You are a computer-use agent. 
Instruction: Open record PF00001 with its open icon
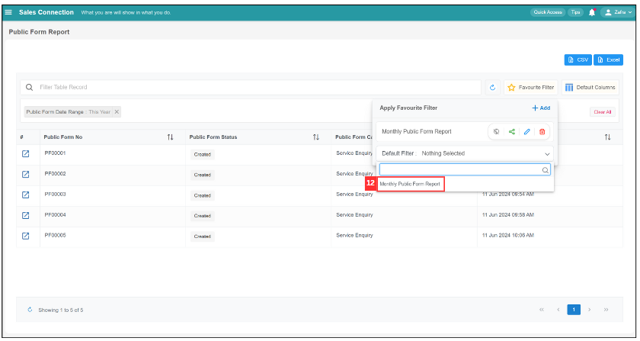(25, 154)
